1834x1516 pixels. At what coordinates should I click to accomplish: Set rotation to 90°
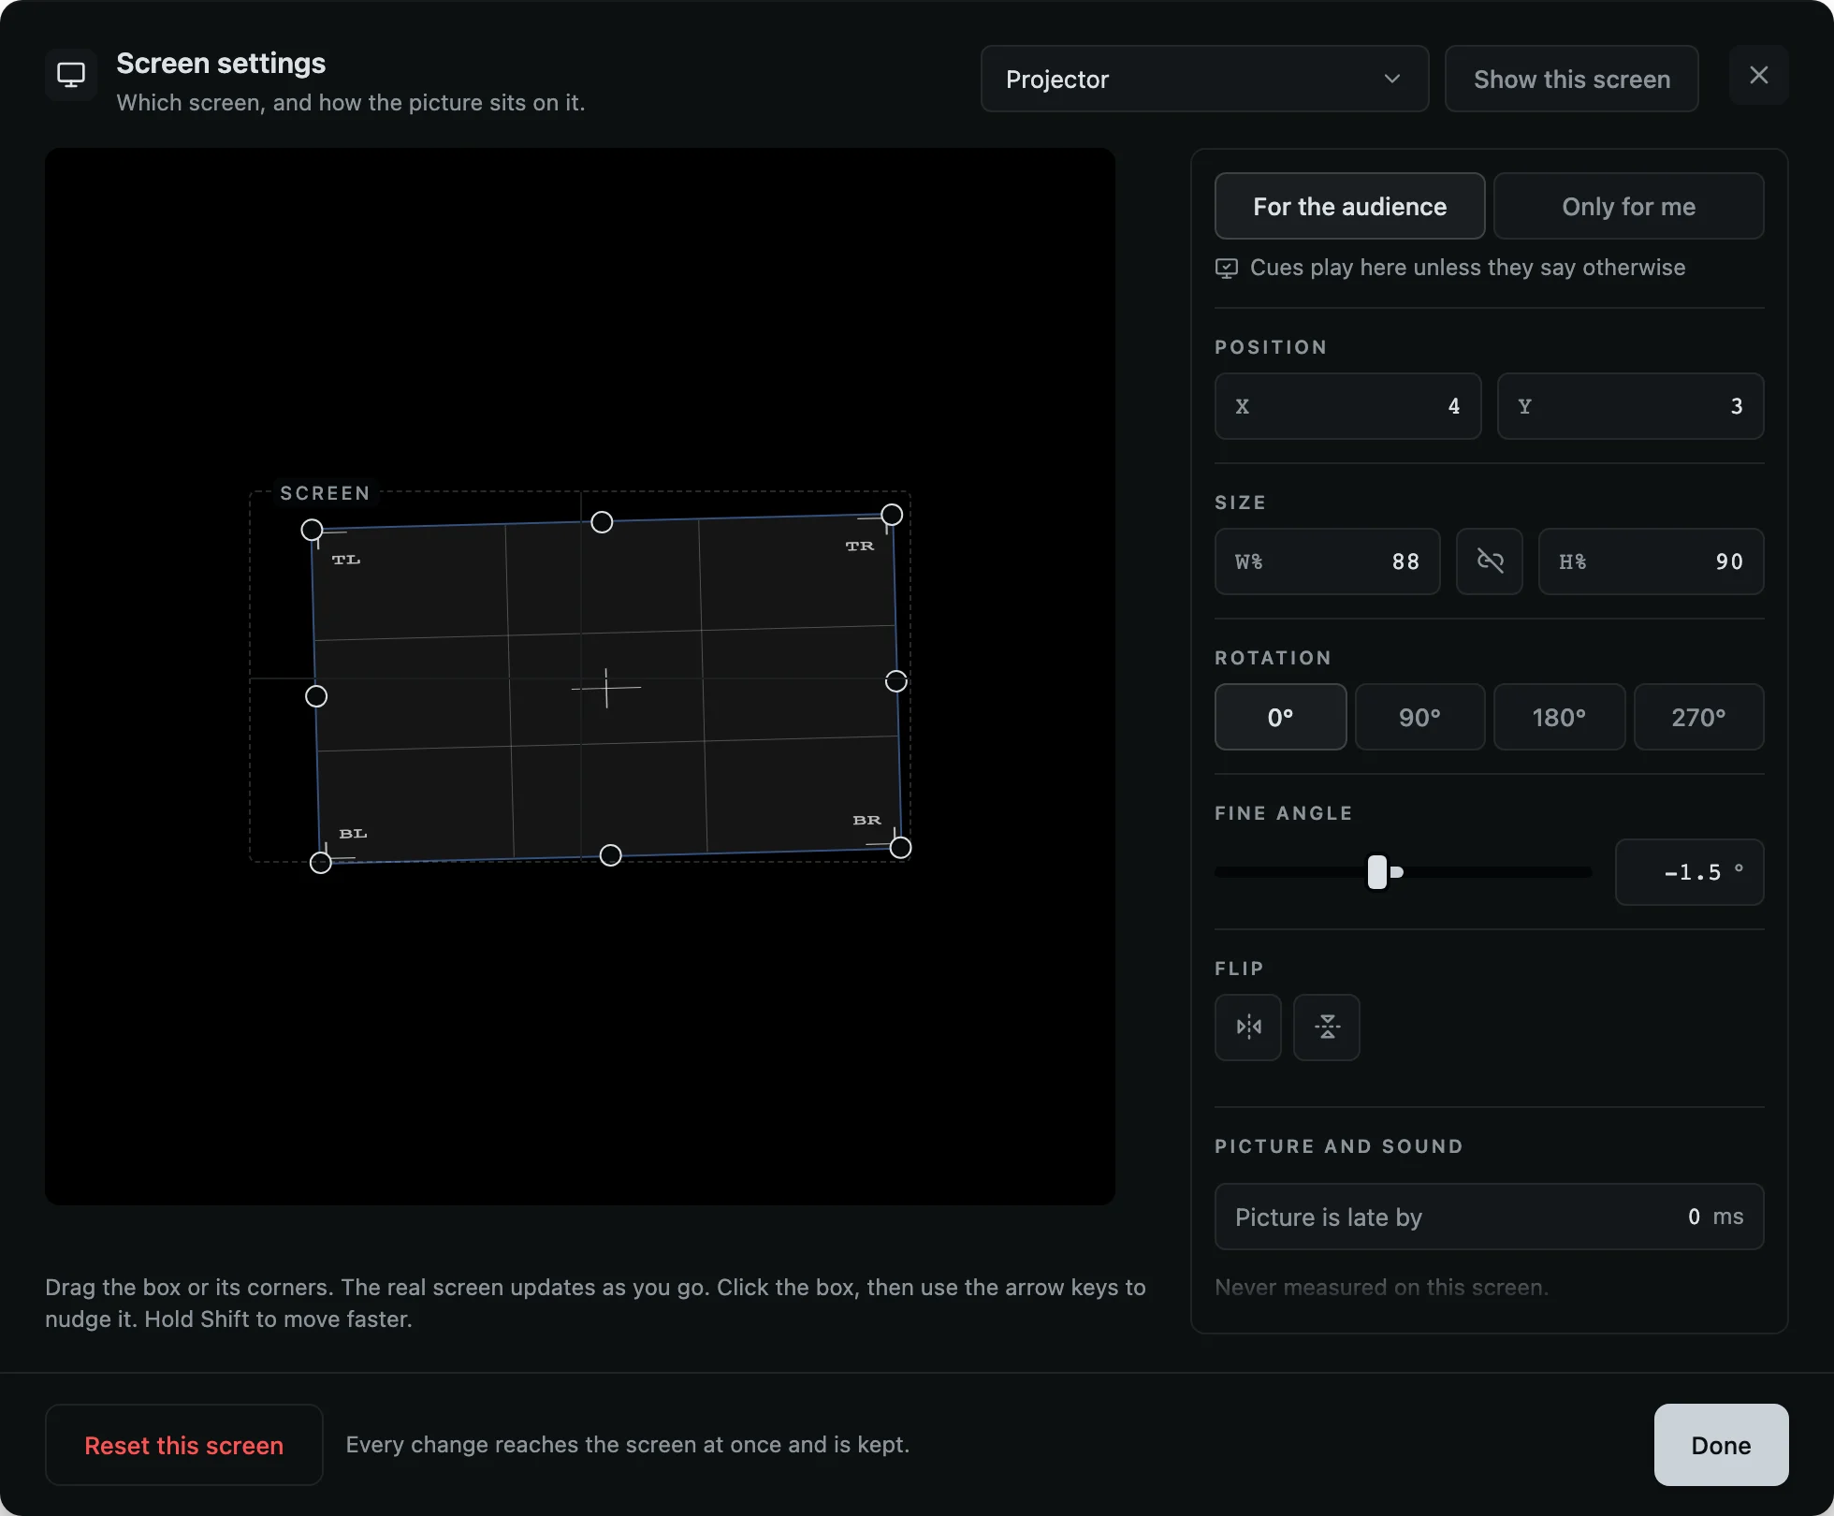pyautogui.click(x=1419, y=717)
